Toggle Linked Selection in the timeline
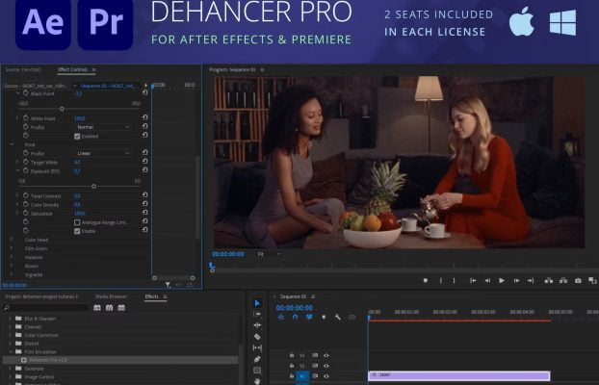Image resolution: width=599 pixels, height=385 pixels. 309,317
